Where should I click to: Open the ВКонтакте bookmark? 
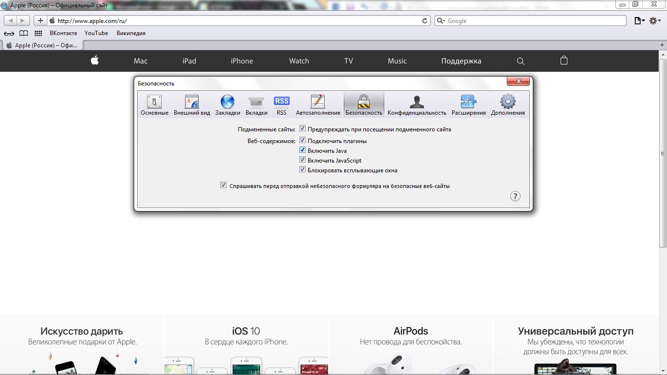[x=63, y=33]
